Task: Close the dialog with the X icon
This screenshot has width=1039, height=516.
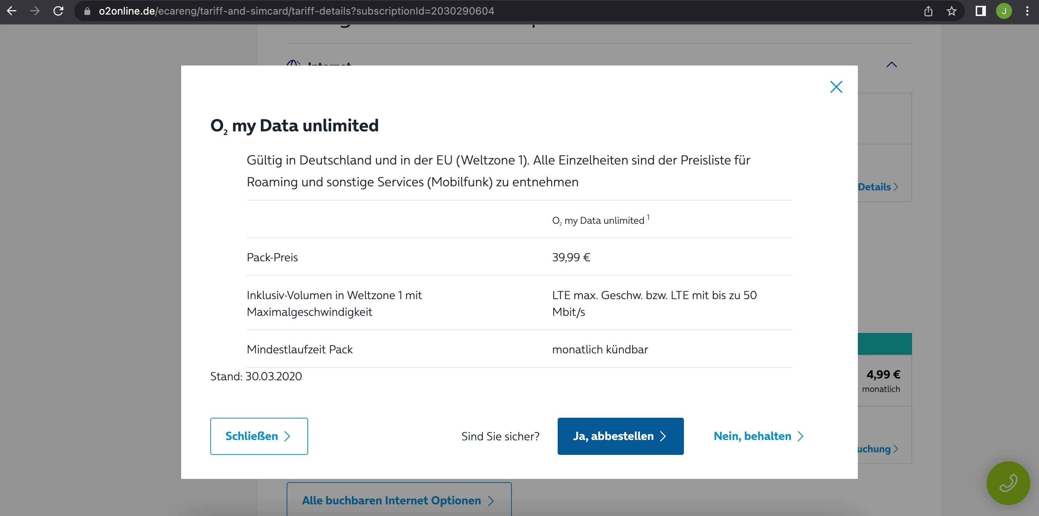Action: (x=836, y=87)
